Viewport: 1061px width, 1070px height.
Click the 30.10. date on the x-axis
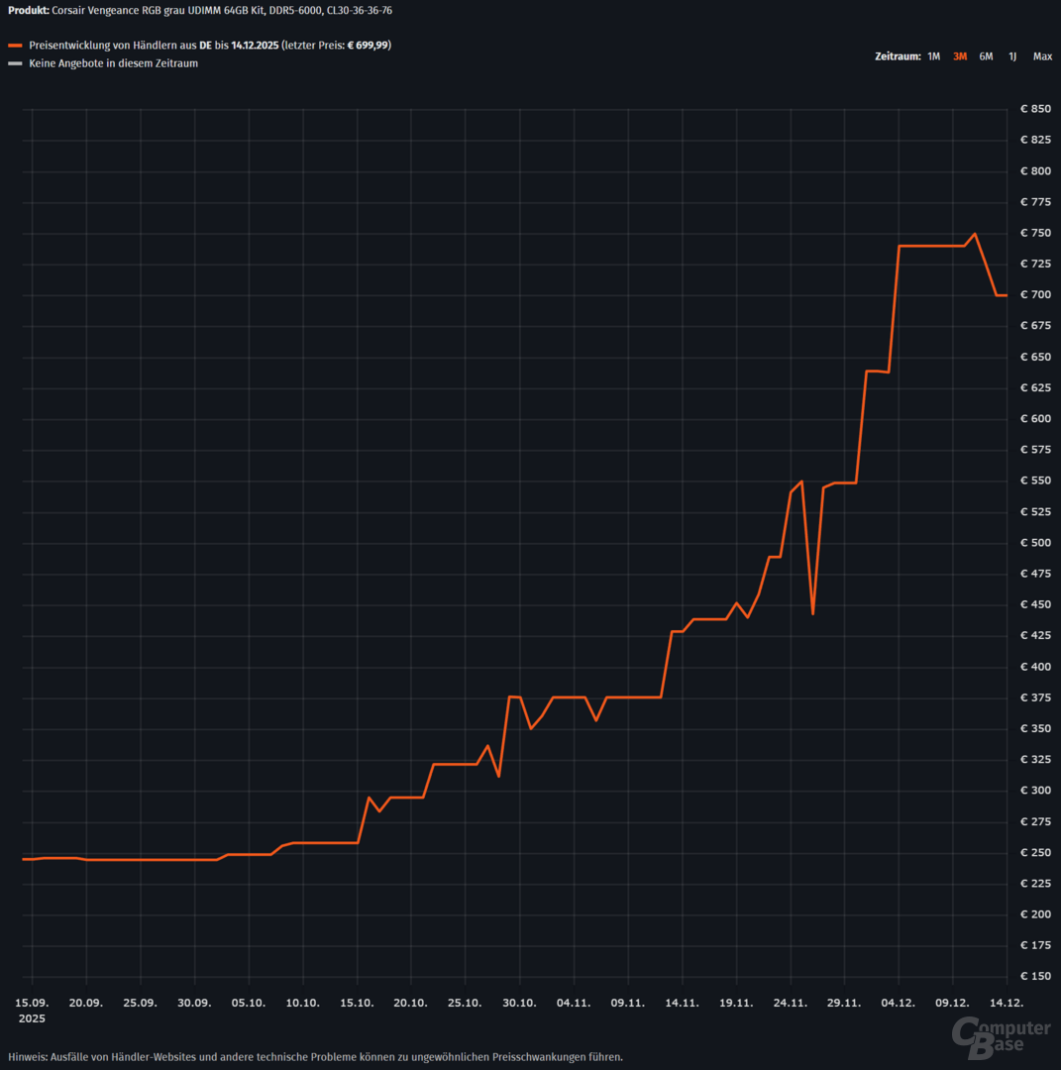[x=520, y=1003]
